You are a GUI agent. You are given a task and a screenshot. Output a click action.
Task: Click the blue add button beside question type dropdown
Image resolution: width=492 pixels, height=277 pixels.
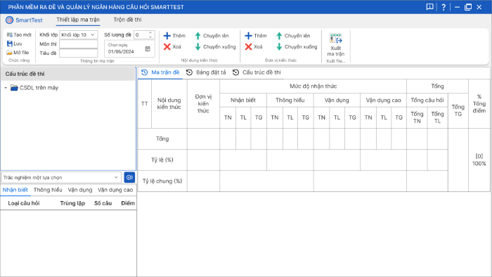click(x=129, y=177)
